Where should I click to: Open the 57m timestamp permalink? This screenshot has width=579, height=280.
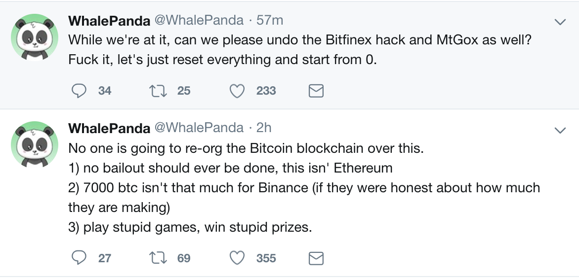tap(270, 20)
